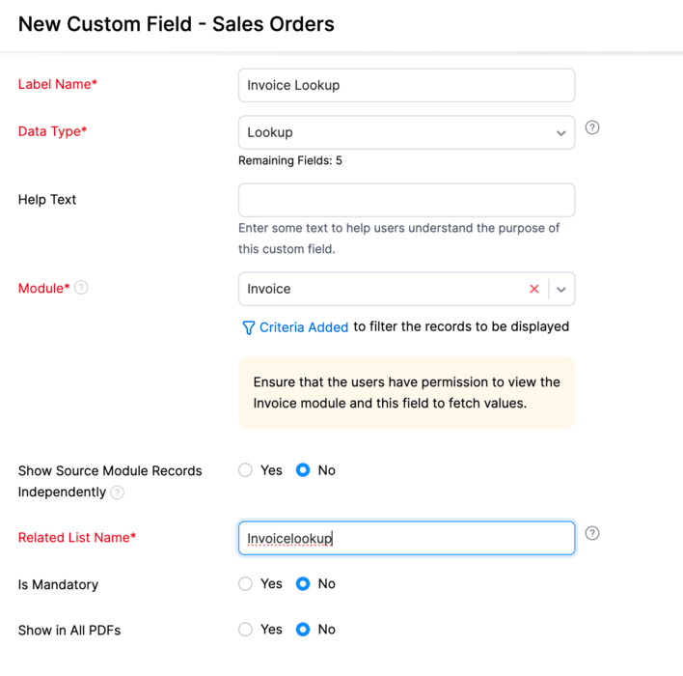Set Is Mandatory to No
The image size is (683, 676).
(303, 583)
